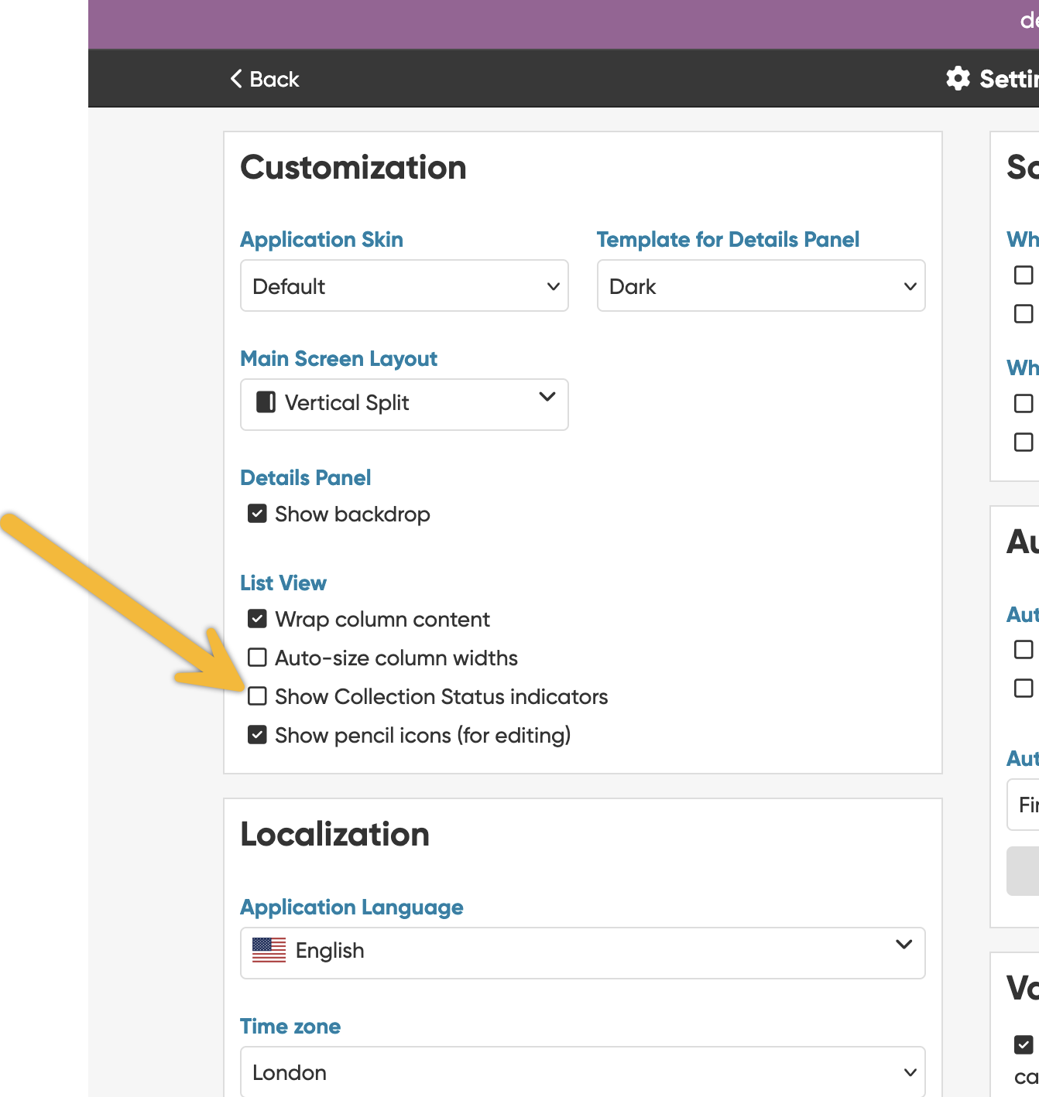Expand the Main Screen Layout dropdown

(404, 404)
